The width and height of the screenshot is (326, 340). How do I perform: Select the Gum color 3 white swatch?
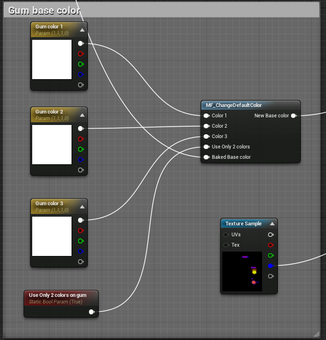[x=52, y=236]
